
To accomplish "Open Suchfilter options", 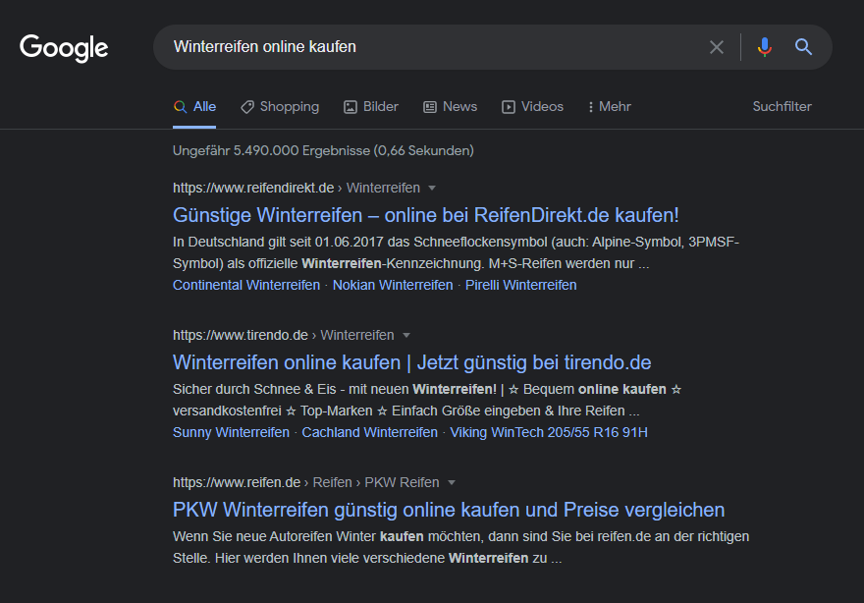I will 782,106.
